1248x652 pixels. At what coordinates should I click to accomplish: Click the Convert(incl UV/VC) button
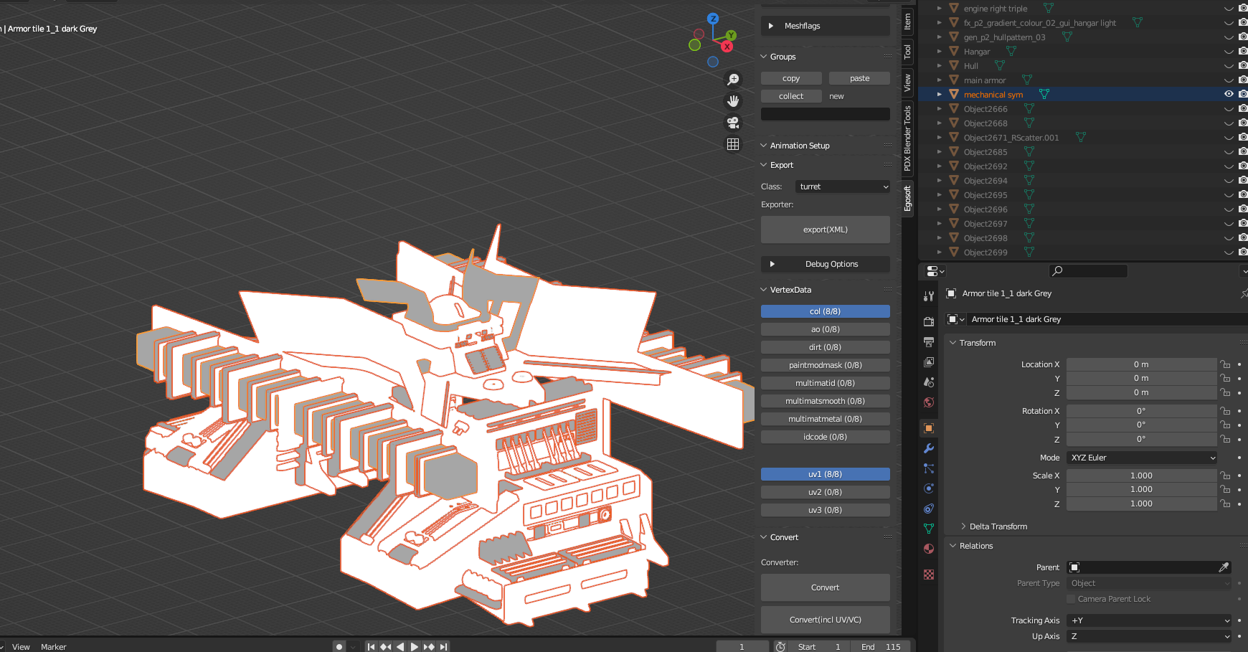[x=826, y=620]
